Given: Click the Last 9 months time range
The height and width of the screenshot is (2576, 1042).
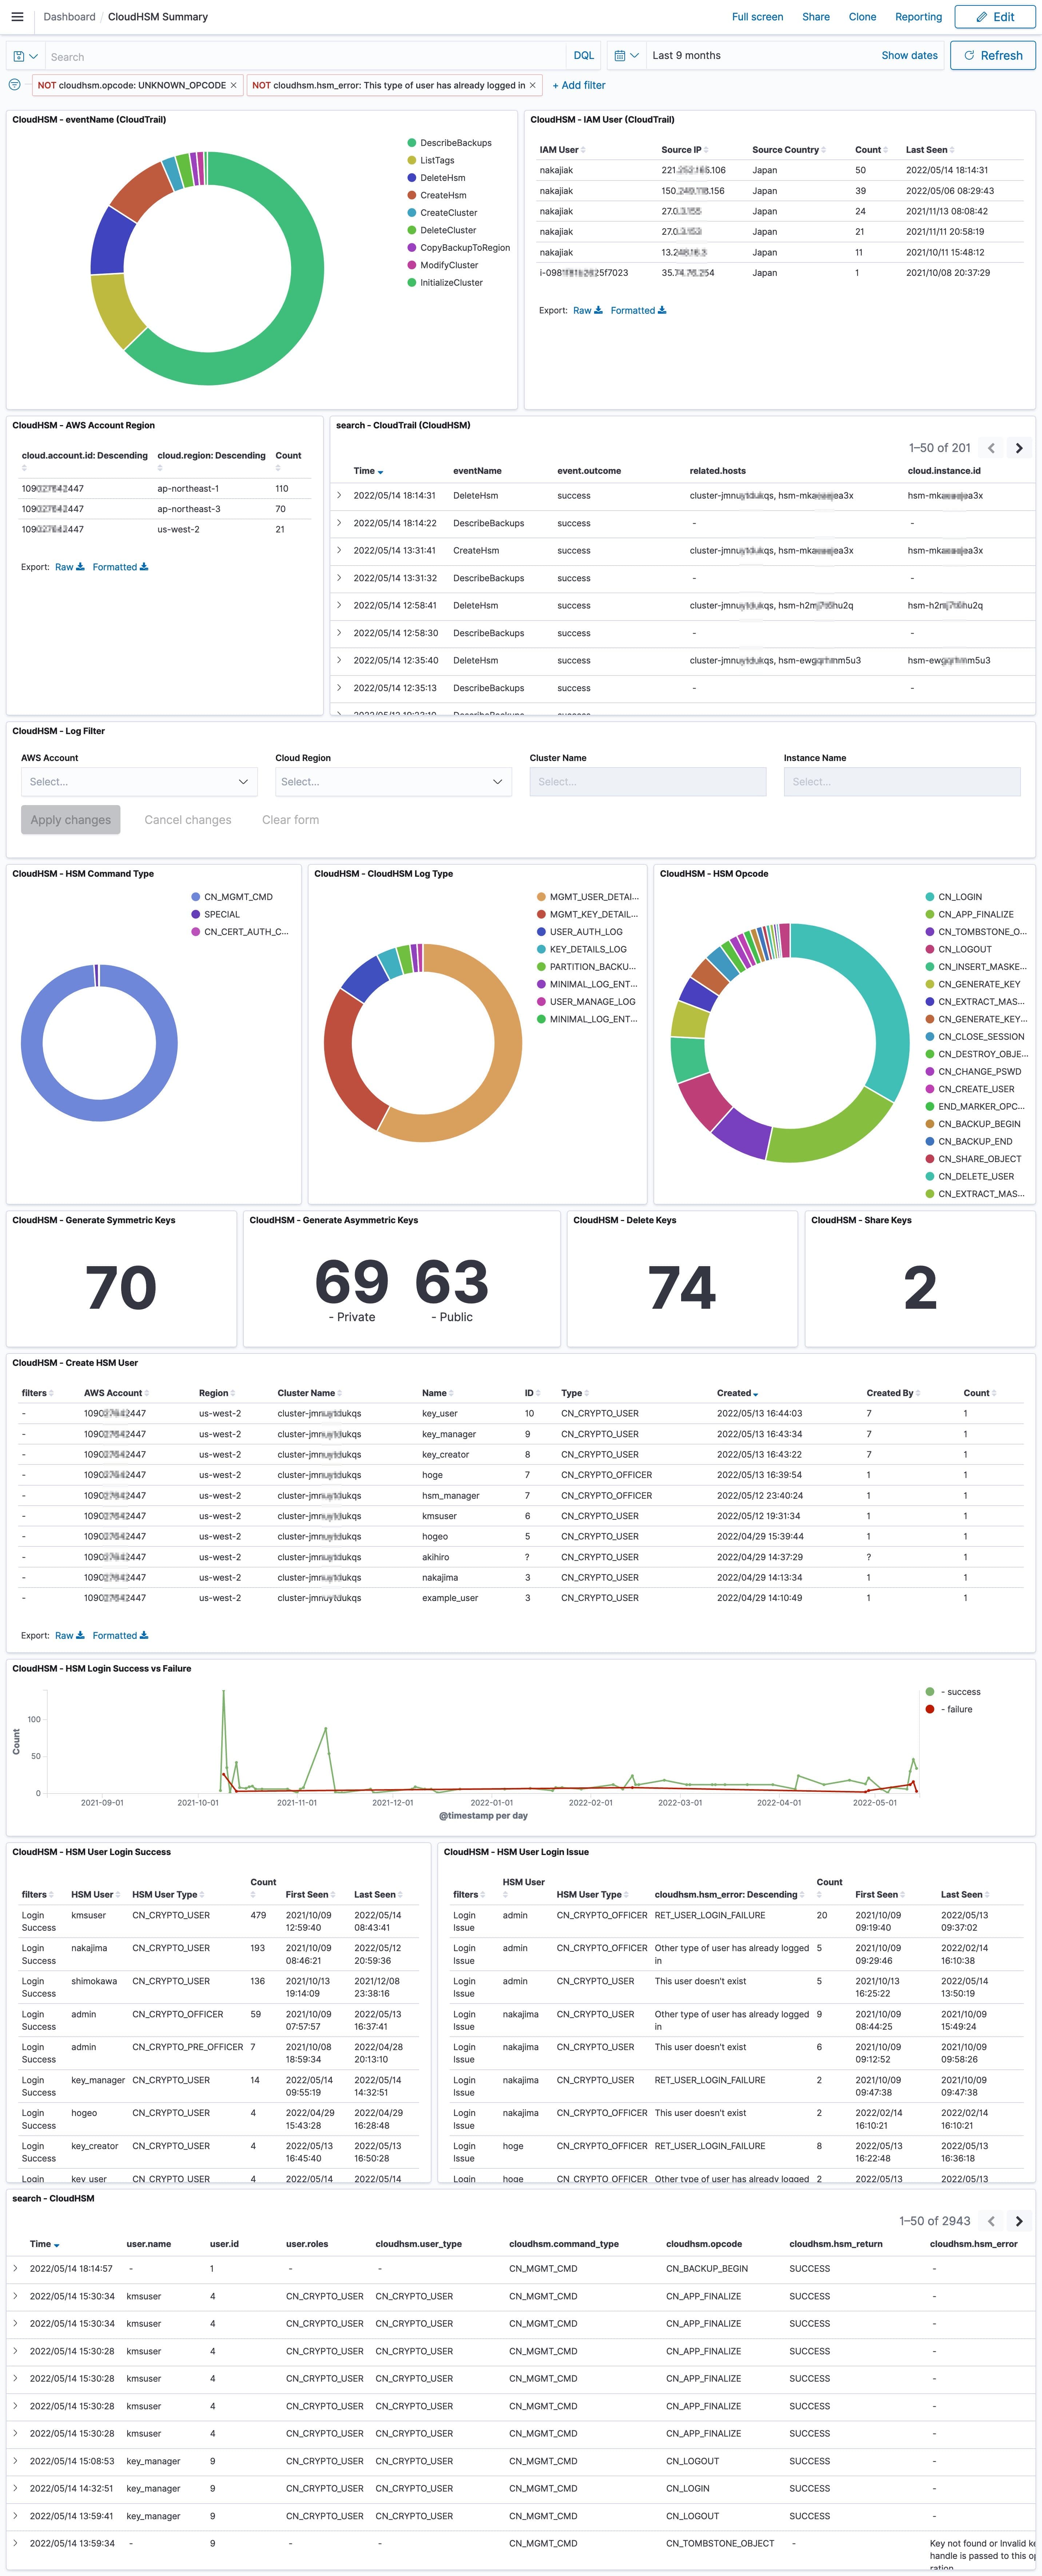Looking at the screenshot, I should tap(686, 56).
